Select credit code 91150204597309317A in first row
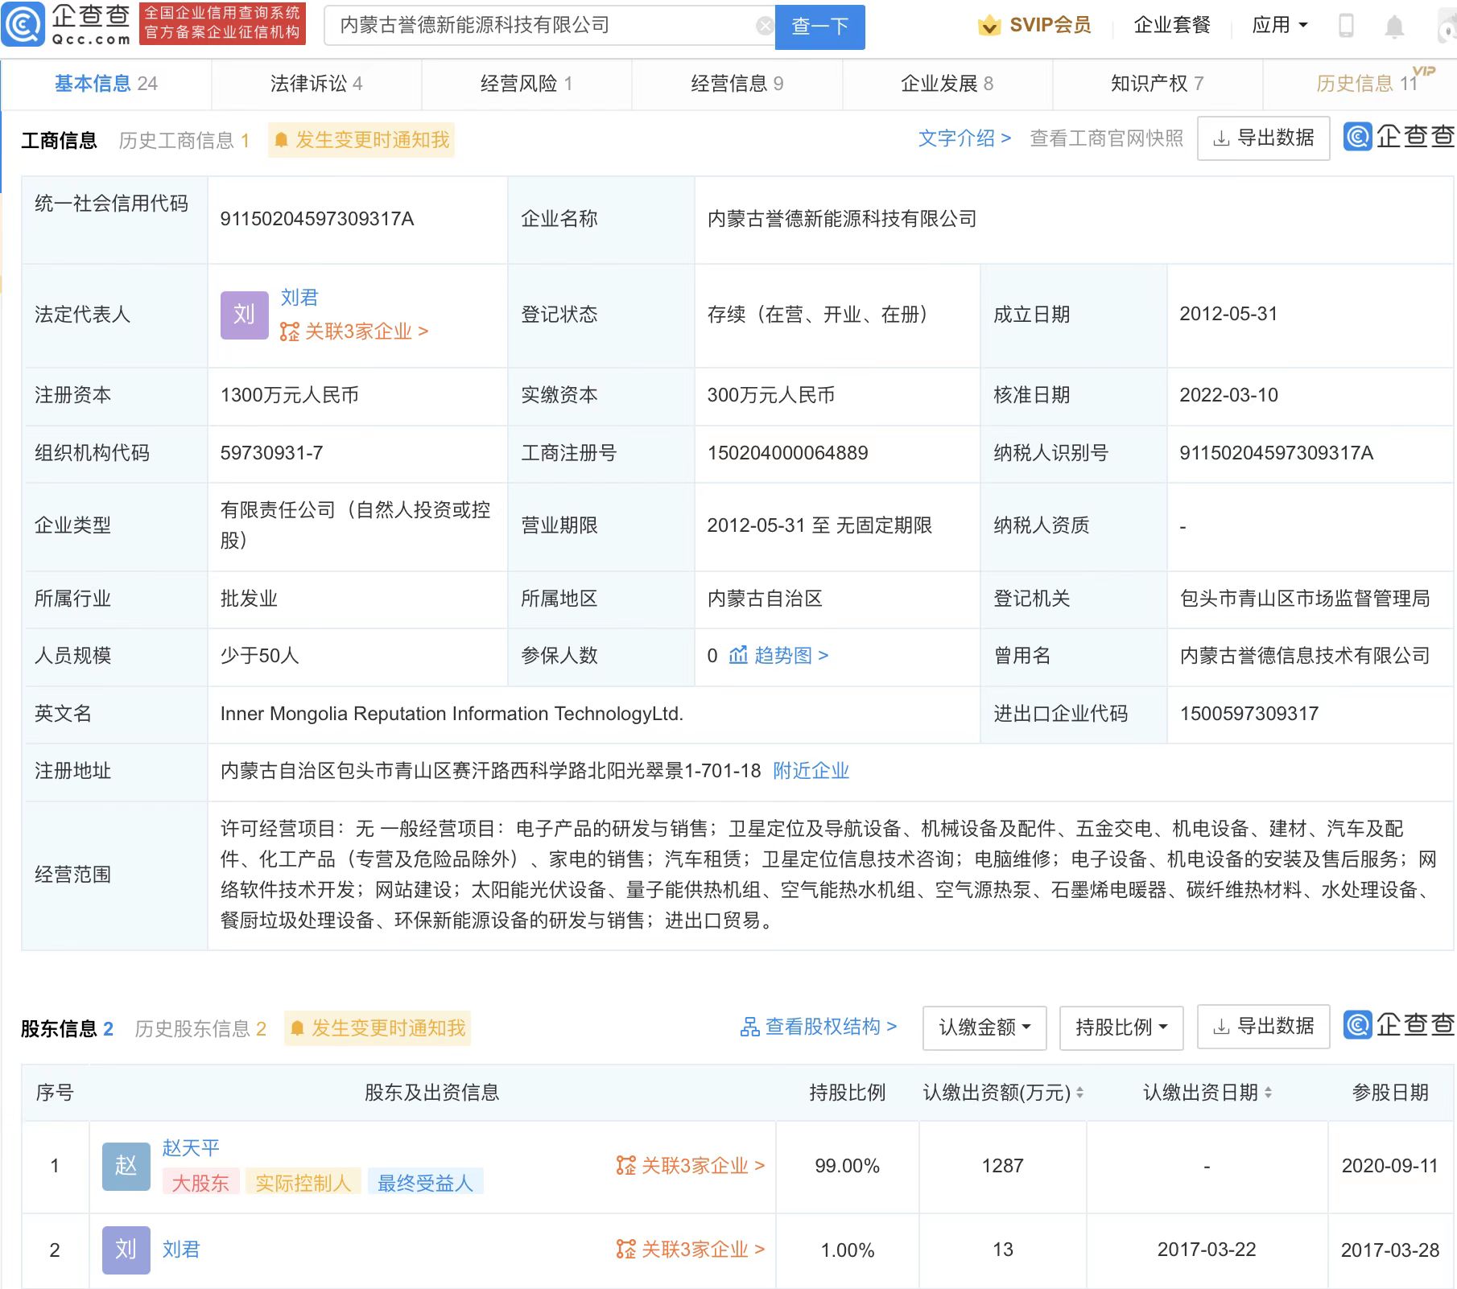Image resolution: width=1457 pixels, height=1289 pixels. tap(317, 219)
